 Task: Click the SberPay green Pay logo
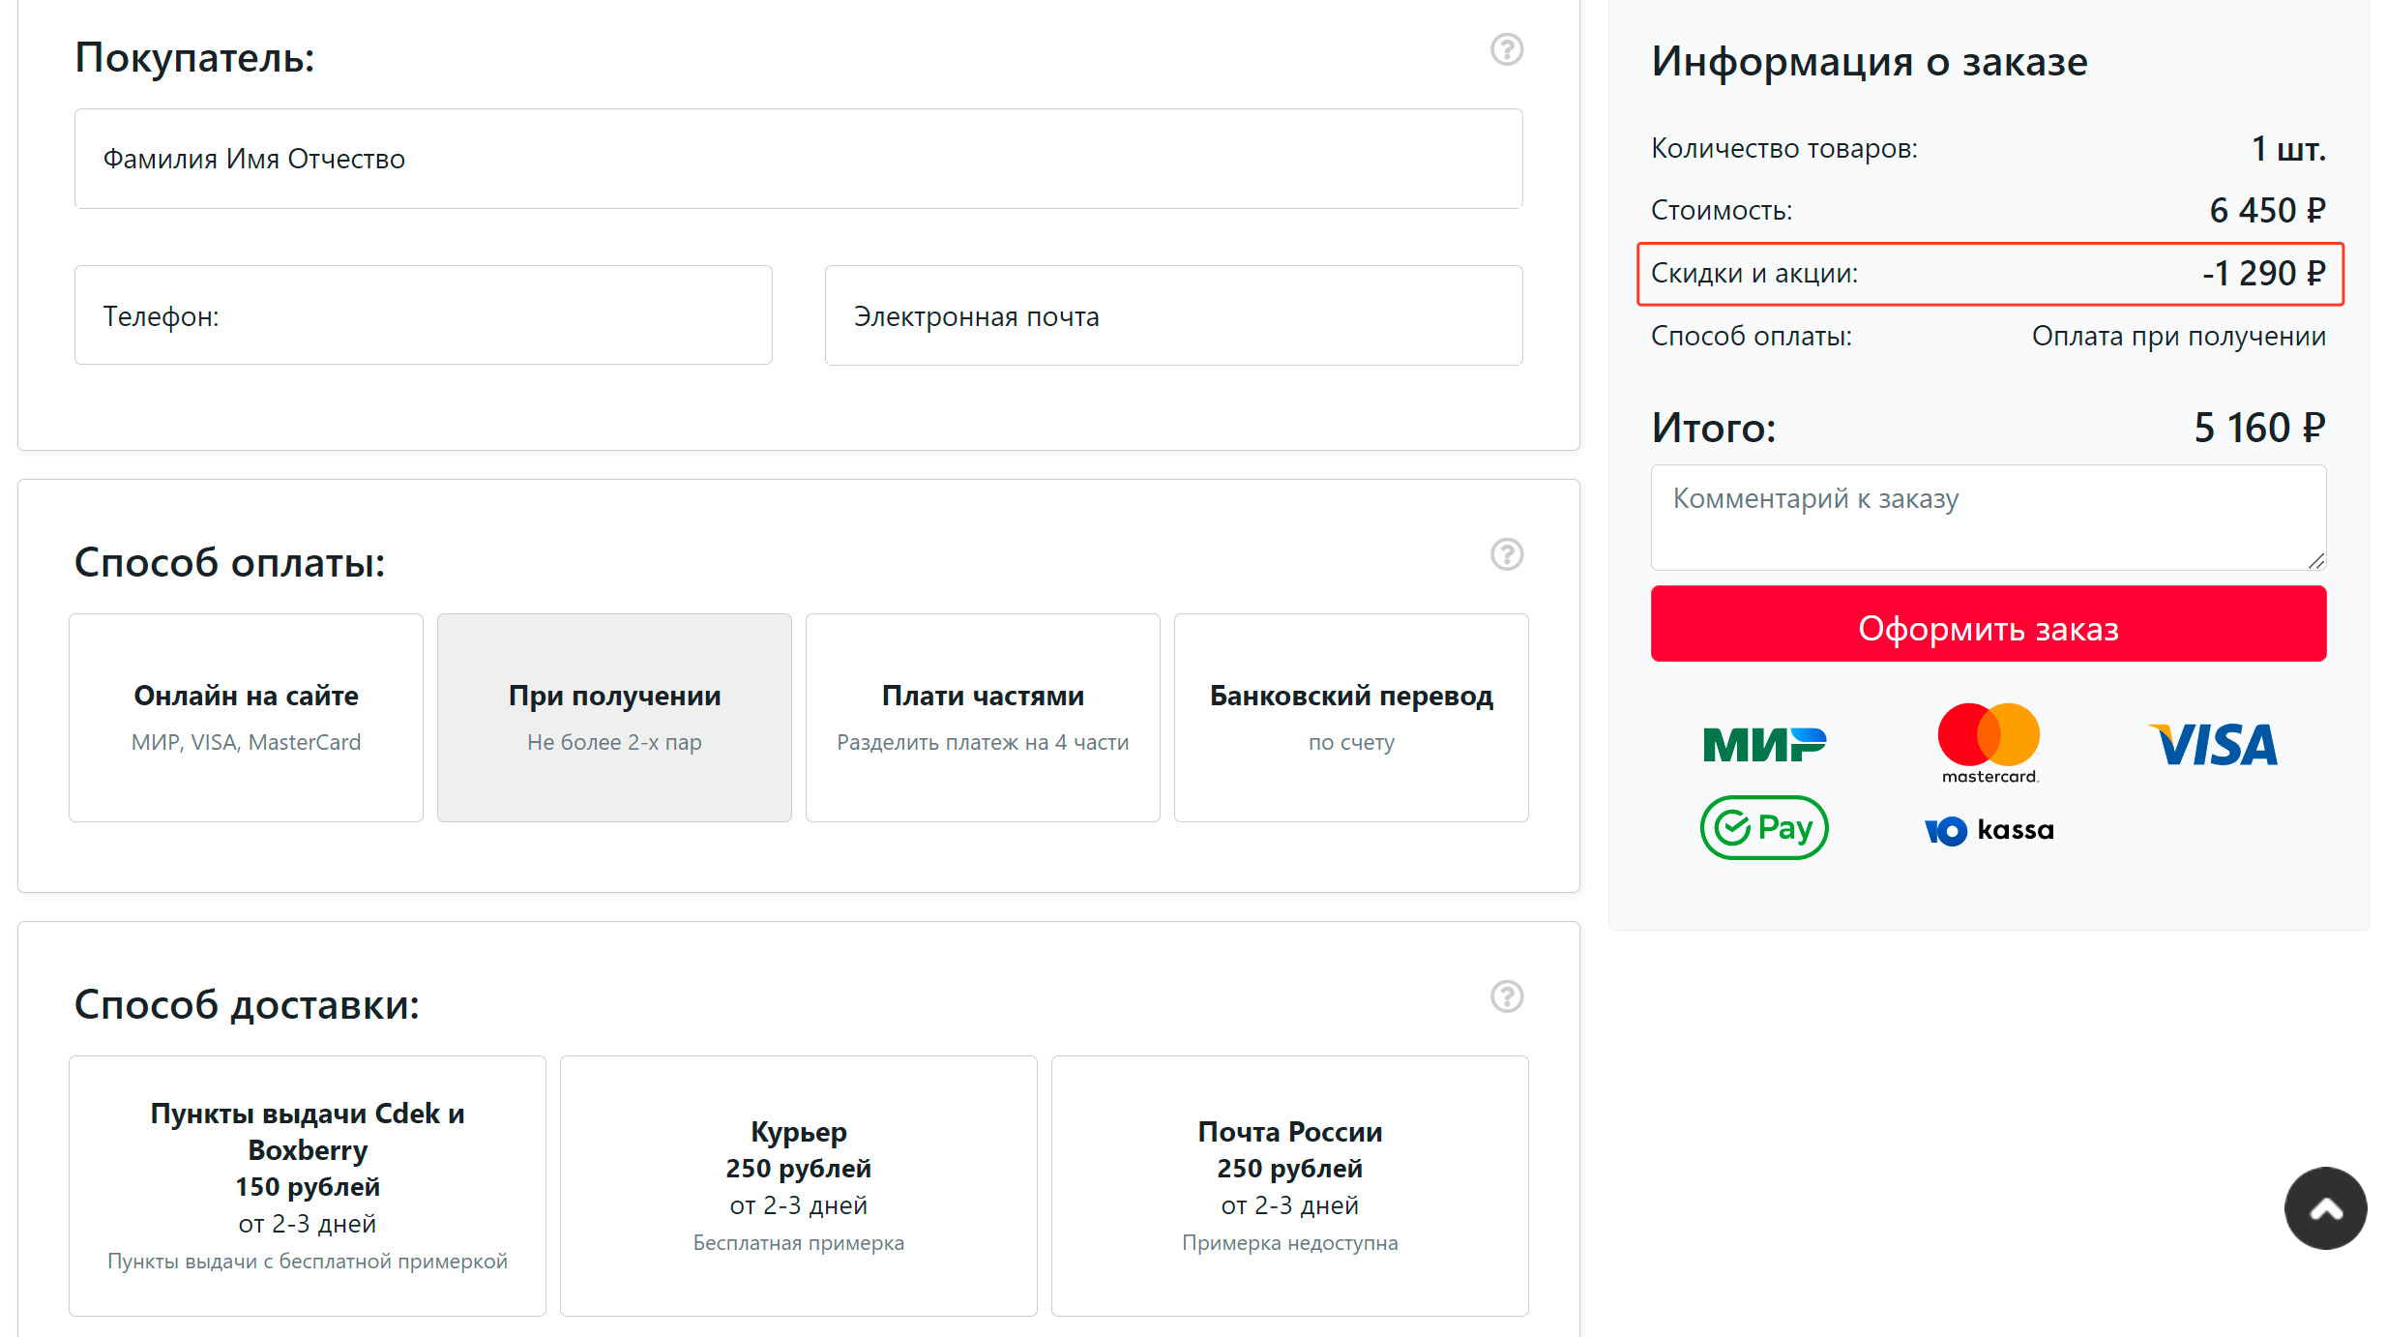pyautogui.click(x=1764, y=828)
